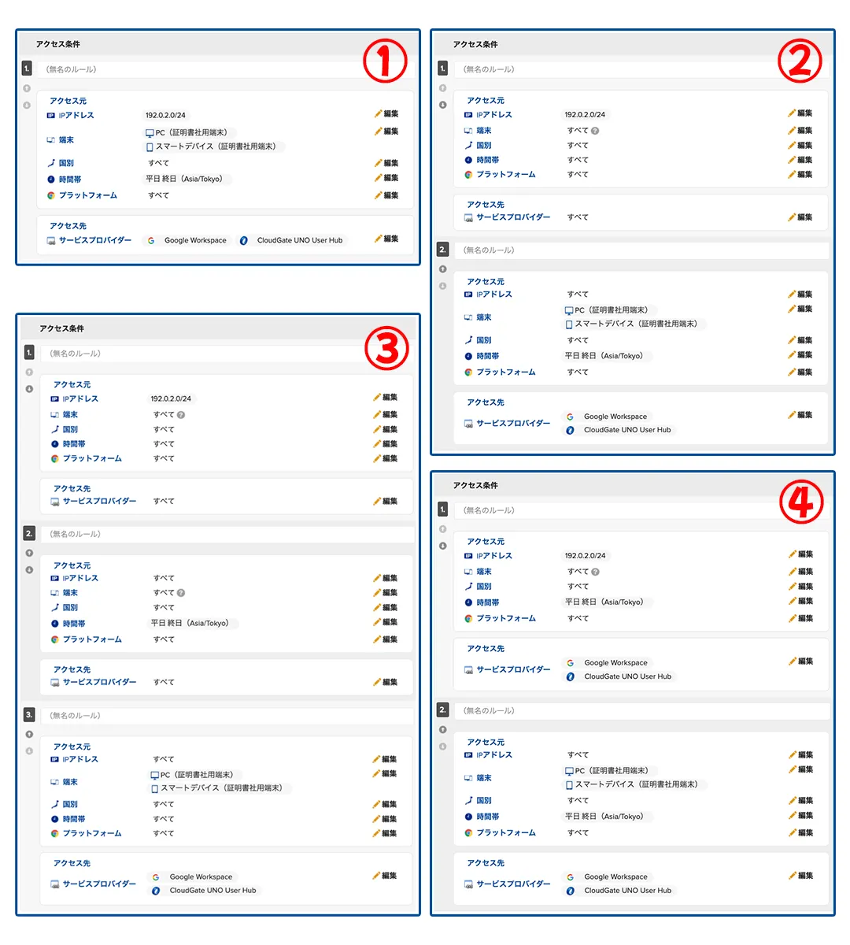Move rule 1 down in panel ②
The image size is (850, 945).
[x=443, y=105]
